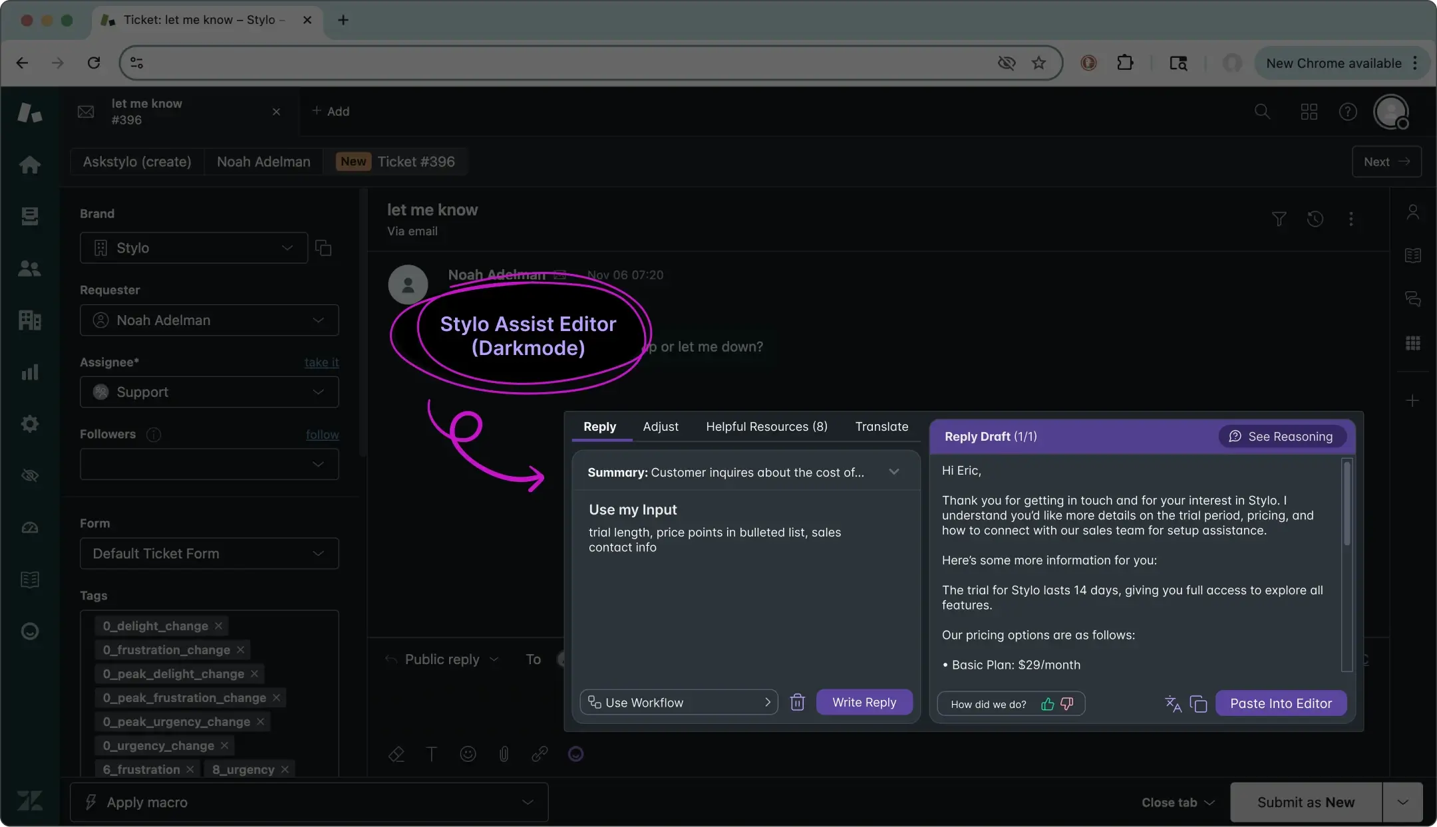Click the conversation filter funnel icon
Image resolution: width=1437 pixels, height=827 pixels.
[x=1279, y=219]
